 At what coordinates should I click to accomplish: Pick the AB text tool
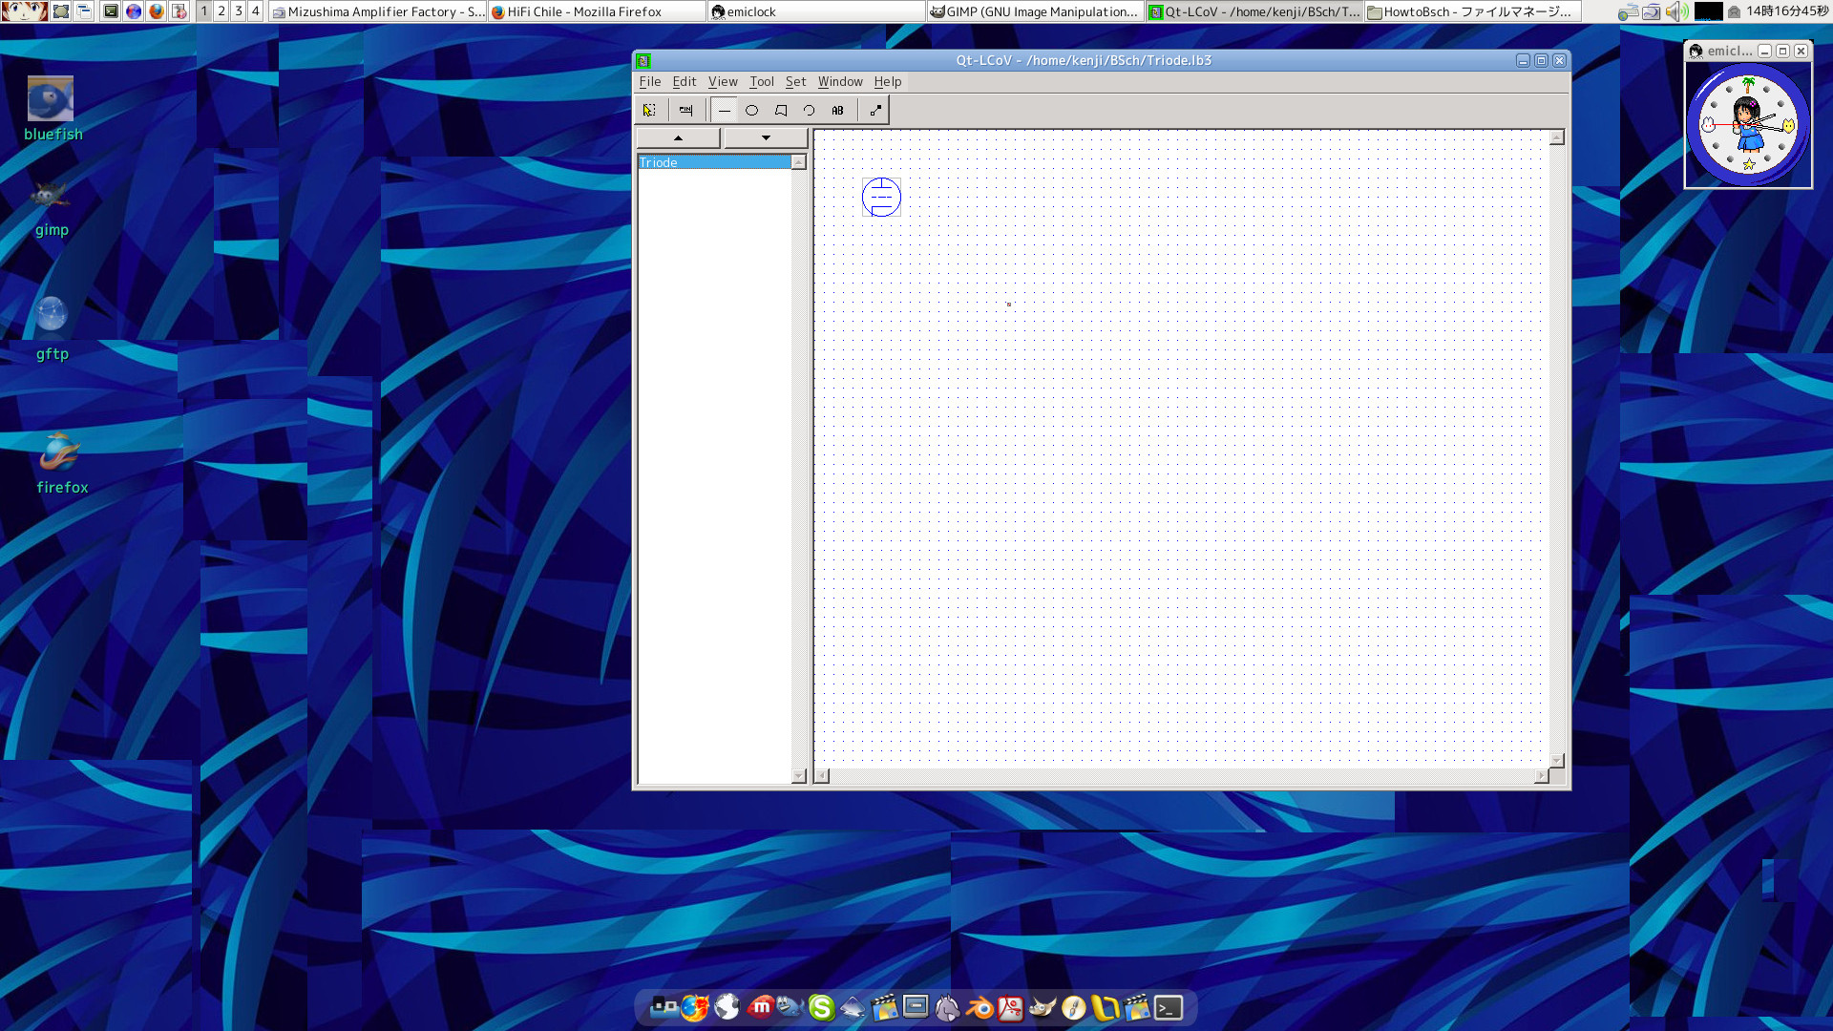click(x=837, y=111)
